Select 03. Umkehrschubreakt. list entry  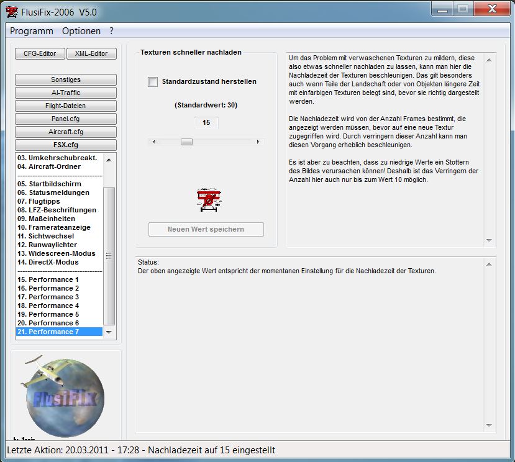(59, 158)
